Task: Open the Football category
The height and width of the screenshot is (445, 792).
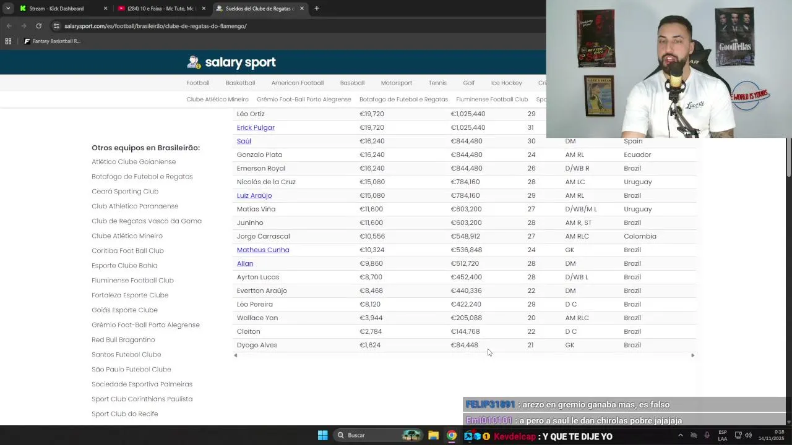Action: tap(198, 83)
